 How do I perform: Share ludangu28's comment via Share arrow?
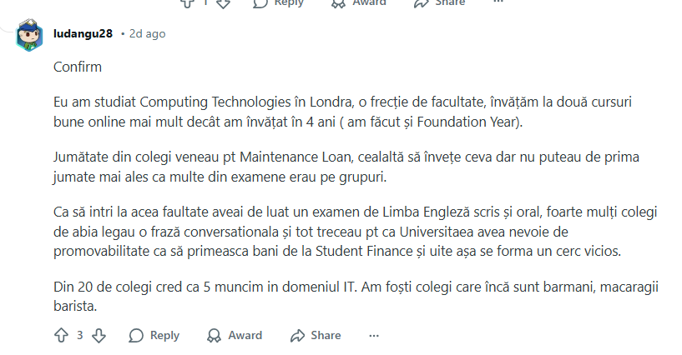[316, 335]
